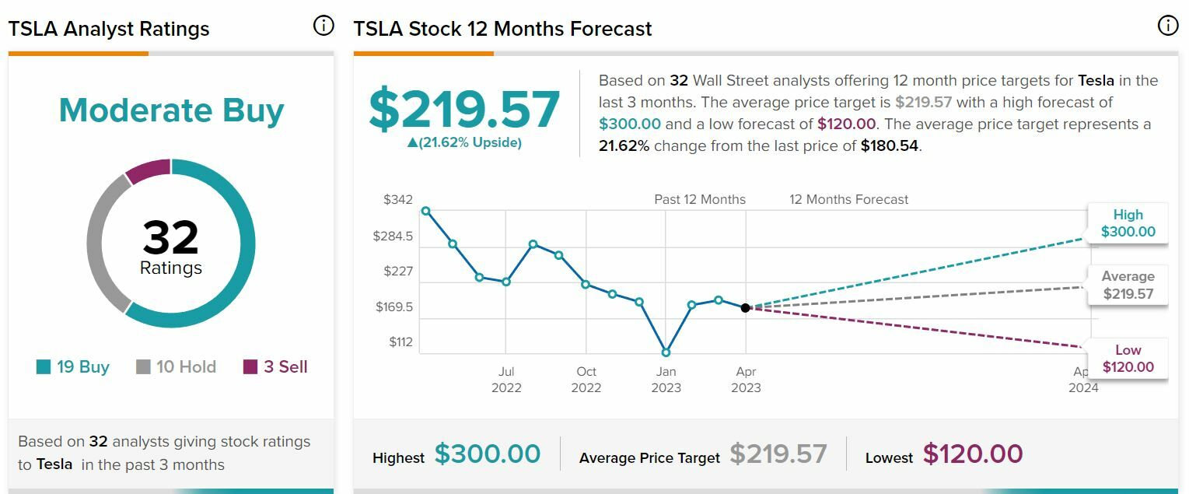Click the black April 2023 price point
This screenshot has width=1189, height=494.
coord(746,308)
